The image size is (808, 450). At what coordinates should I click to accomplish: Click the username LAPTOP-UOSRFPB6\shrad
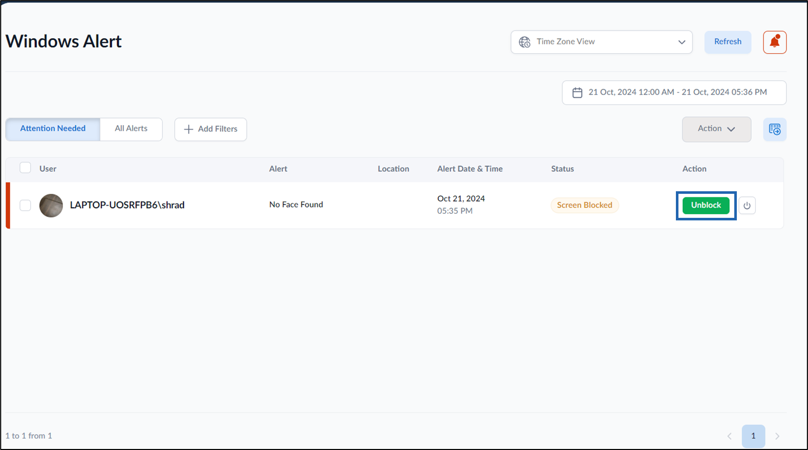[x=127, y=205]
